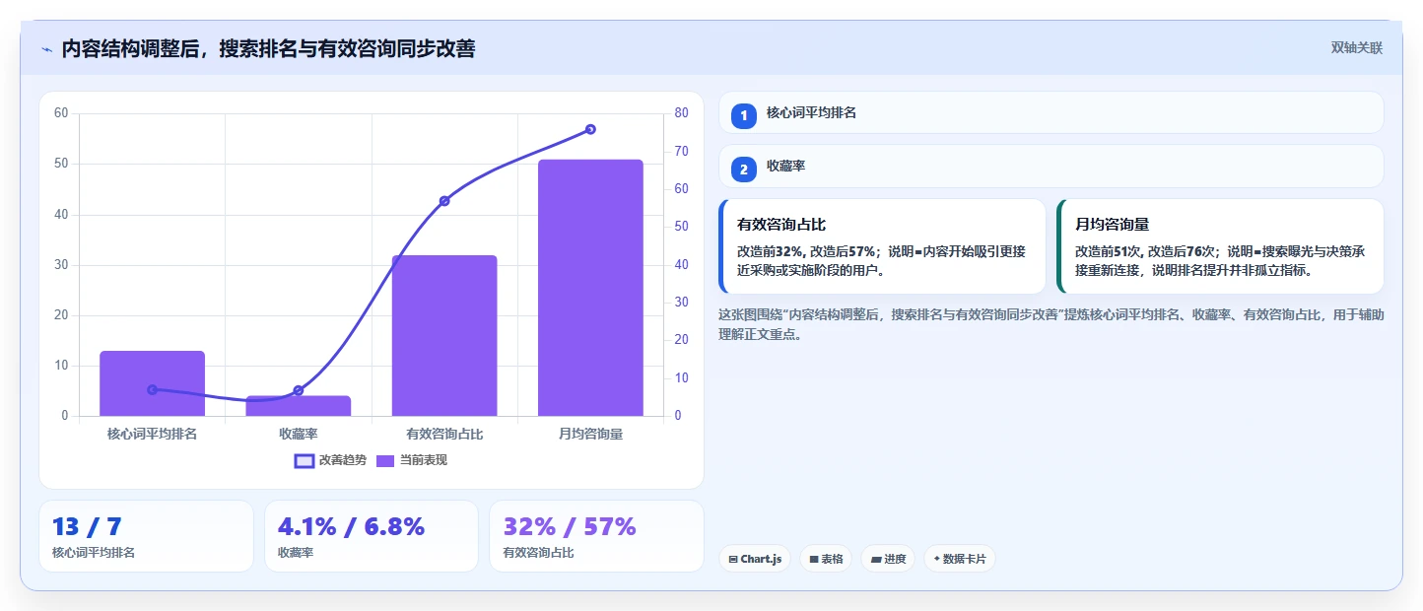Click the 进度 tag
Viewport: 1423px width, 611px height.
tap(888, 559)
